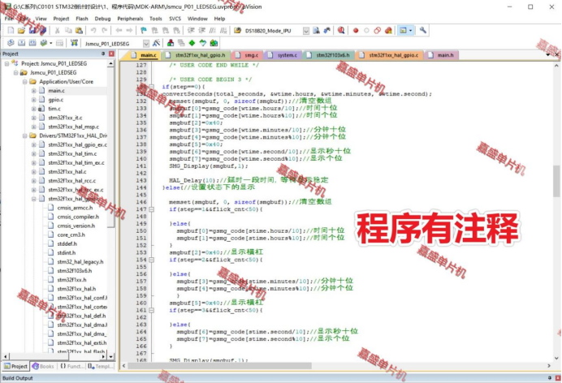Click the Paste toolbar icon
The width and height of the screenshot is (562, 383).
(79, 31)
